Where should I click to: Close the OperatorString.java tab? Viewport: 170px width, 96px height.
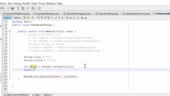[121, 14]
